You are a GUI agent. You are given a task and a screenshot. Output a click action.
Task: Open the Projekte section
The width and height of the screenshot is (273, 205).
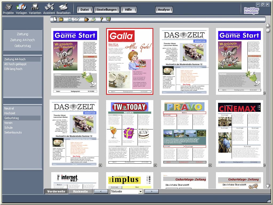point(8,9)
